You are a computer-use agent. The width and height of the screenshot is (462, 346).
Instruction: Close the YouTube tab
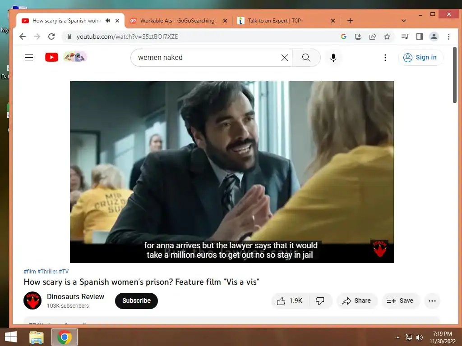tap(117, 21)
